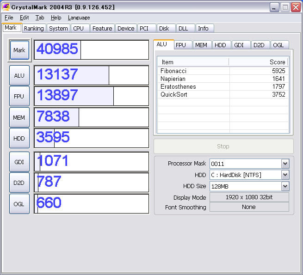Run the OGL benchmark button
Screen dimensions: 303x275
[19, 204]
